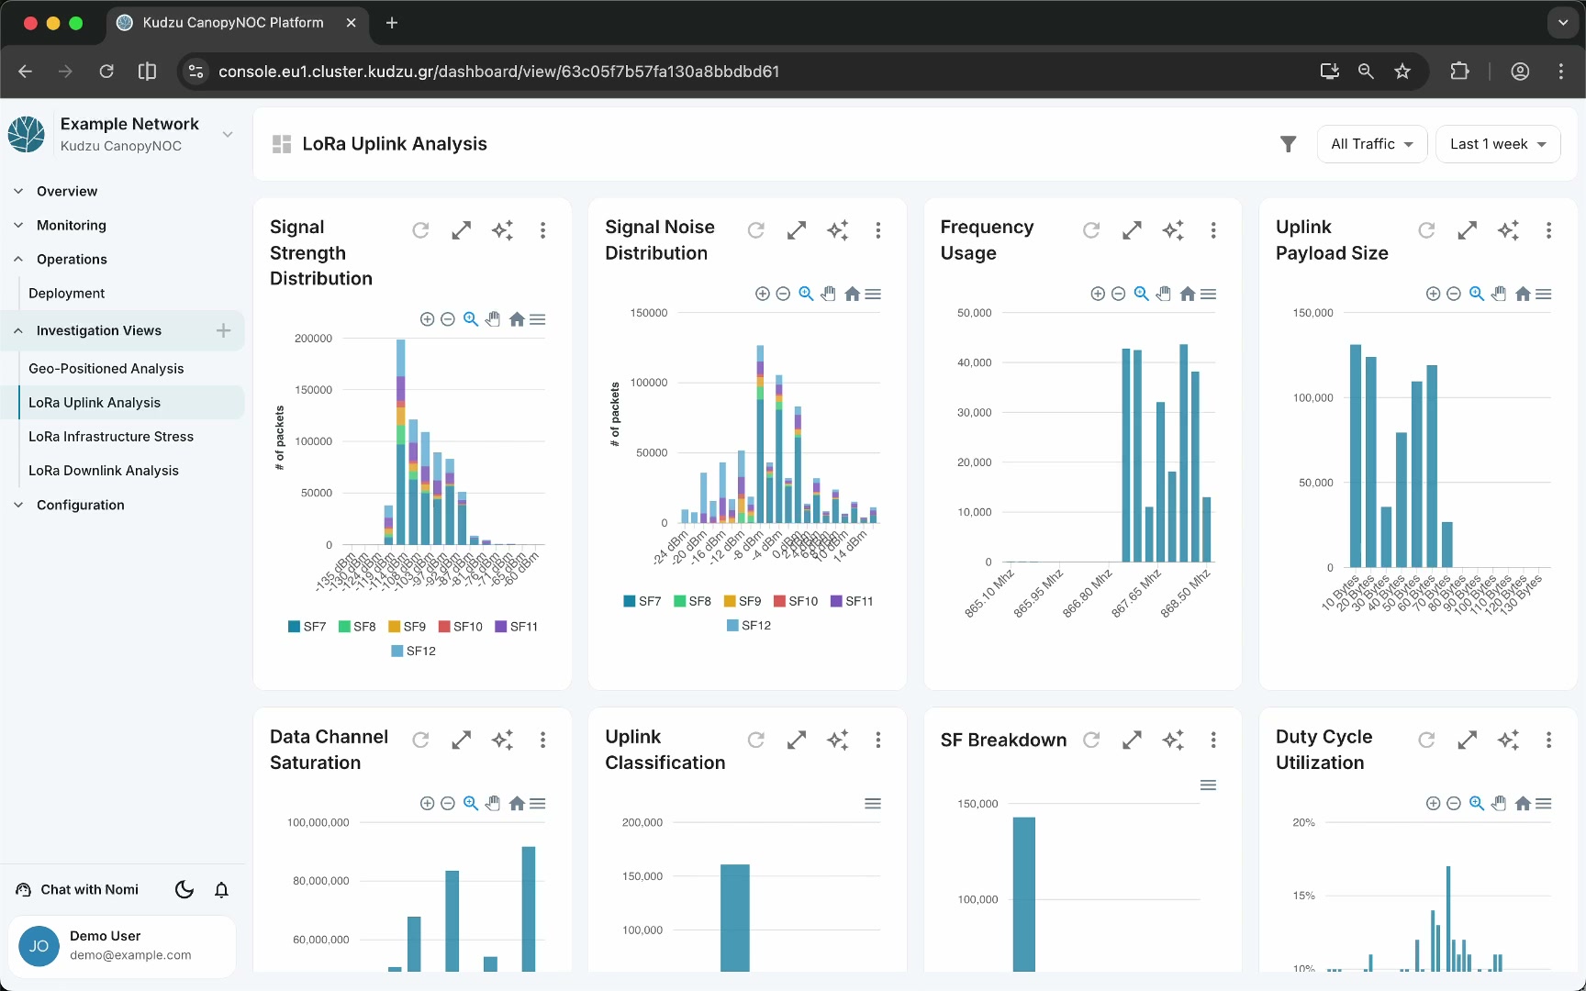Toggle SF12 series in Signal Noise legend
This screenshot has width=1586, height=991.
click(749, 626)
